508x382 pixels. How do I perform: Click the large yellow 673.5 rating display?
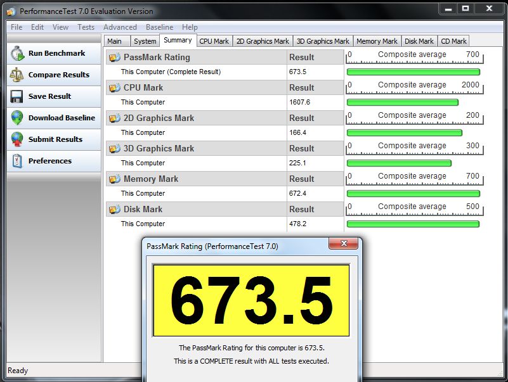251,300
